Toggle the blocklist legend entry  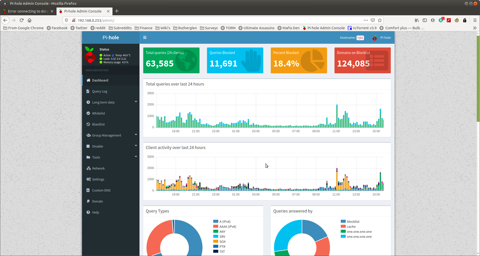350,221
